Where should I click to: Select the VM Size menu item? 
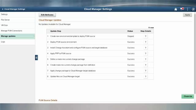coord(17,25)
